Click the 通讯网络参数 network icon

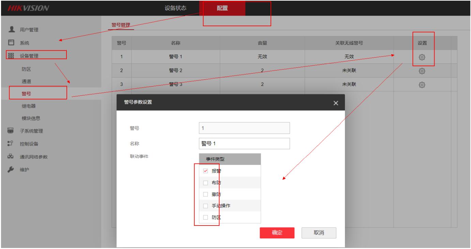pos(11,156)
